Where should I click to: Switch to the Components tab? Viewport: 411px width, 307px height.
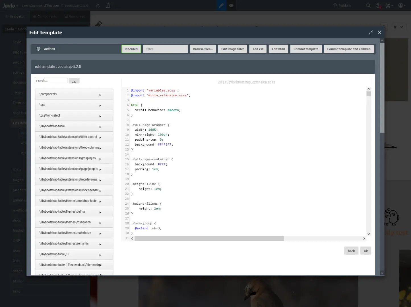tap(45, 16)
